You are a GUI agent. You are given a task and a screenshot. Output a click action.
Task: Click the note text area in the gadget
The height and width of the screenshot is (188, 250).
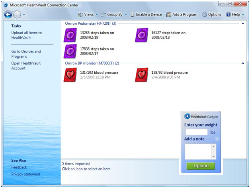[198, 151]
